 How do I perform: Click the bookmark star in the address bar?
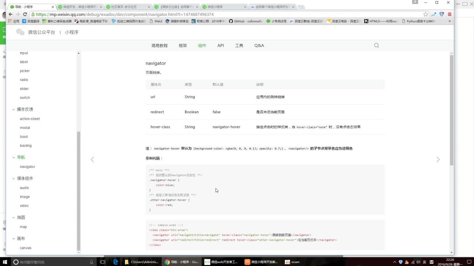(x=426, y=14)
